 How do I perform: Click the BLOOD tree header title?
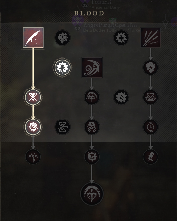click(89, 13)
